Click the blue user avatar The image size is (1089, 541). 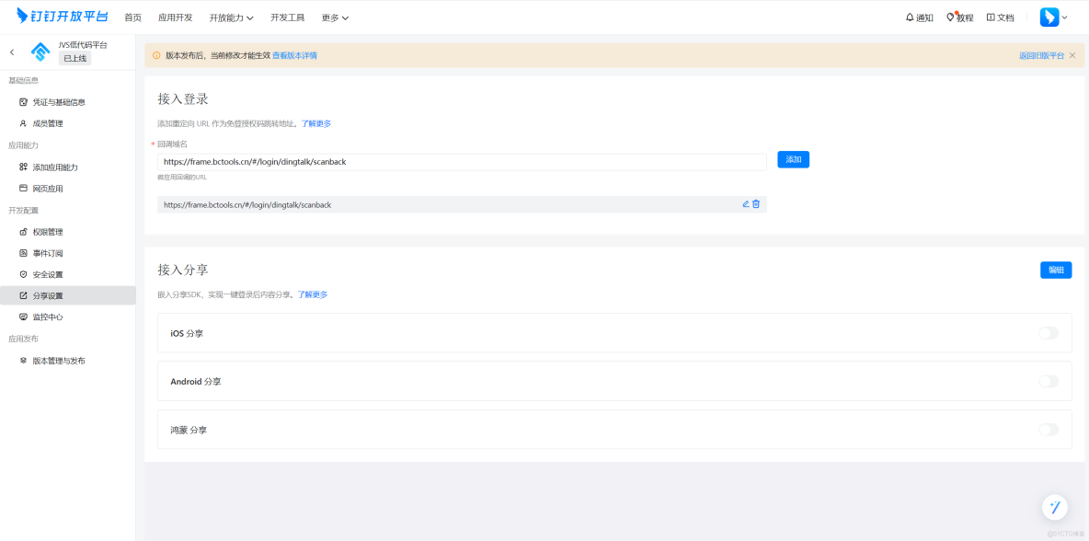click(x=1049, y=17)
